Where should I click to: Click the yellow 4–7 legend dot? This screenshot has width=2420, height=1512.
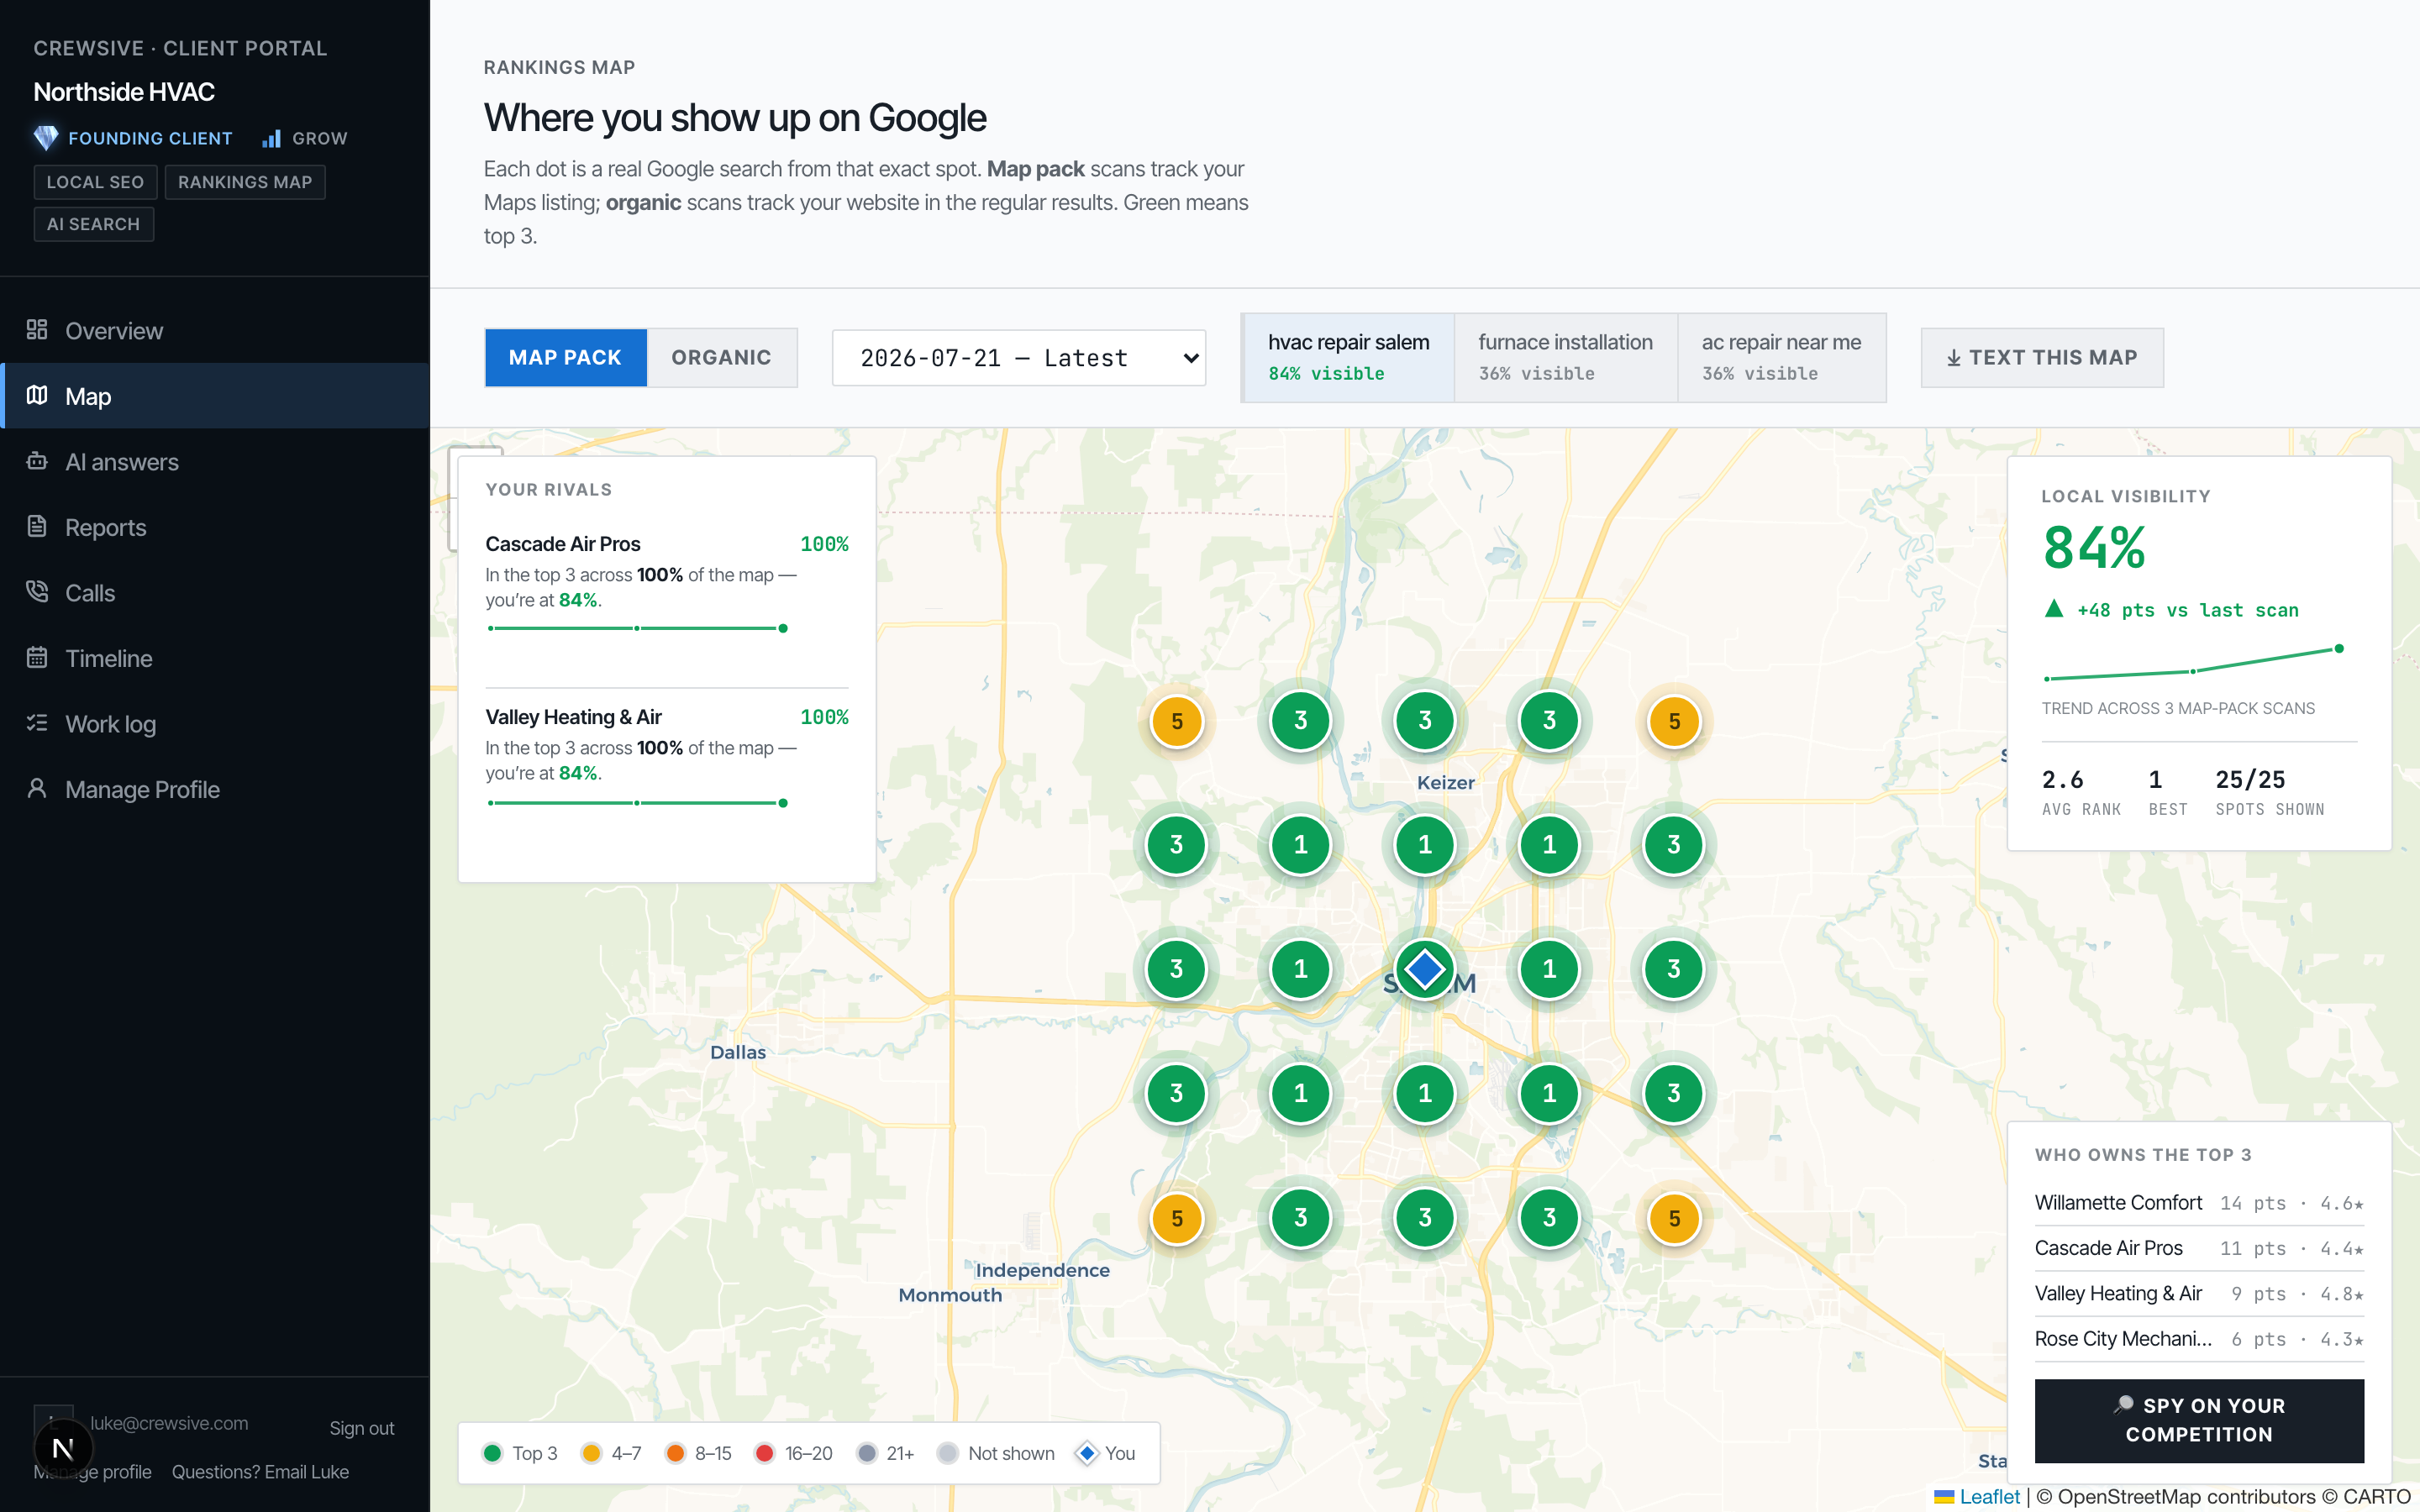pyautogui.click(x=591, y=1453)
